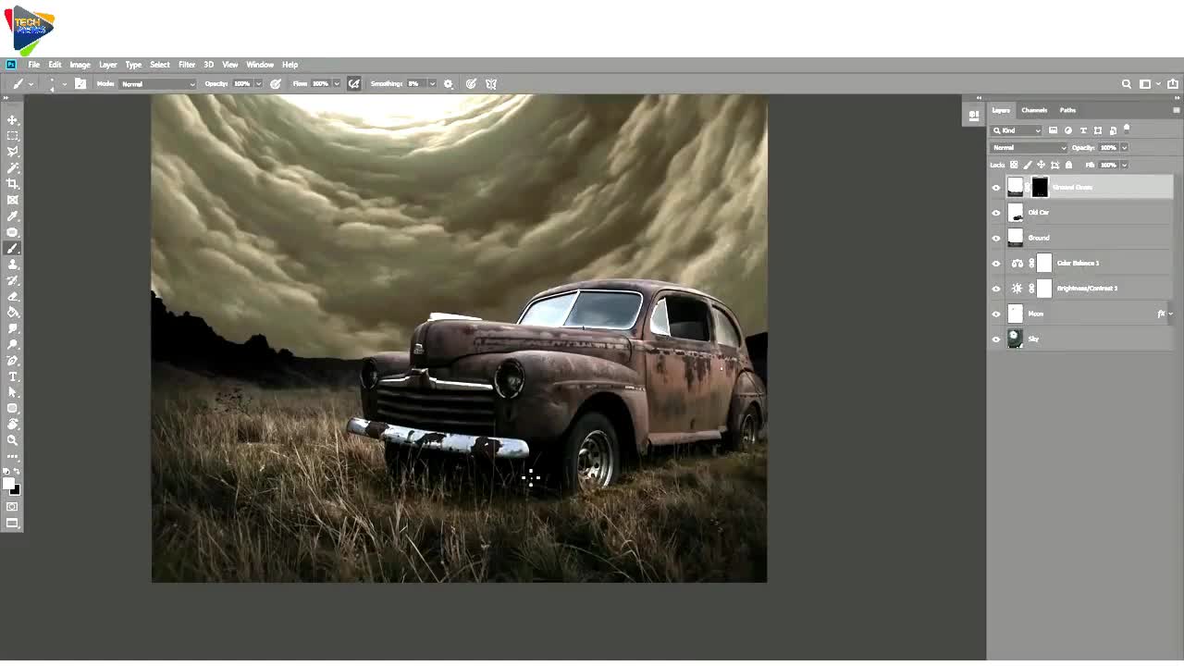Open layer Opacity dropdown arrow
1184x666 pixels.
point(1124,148)
